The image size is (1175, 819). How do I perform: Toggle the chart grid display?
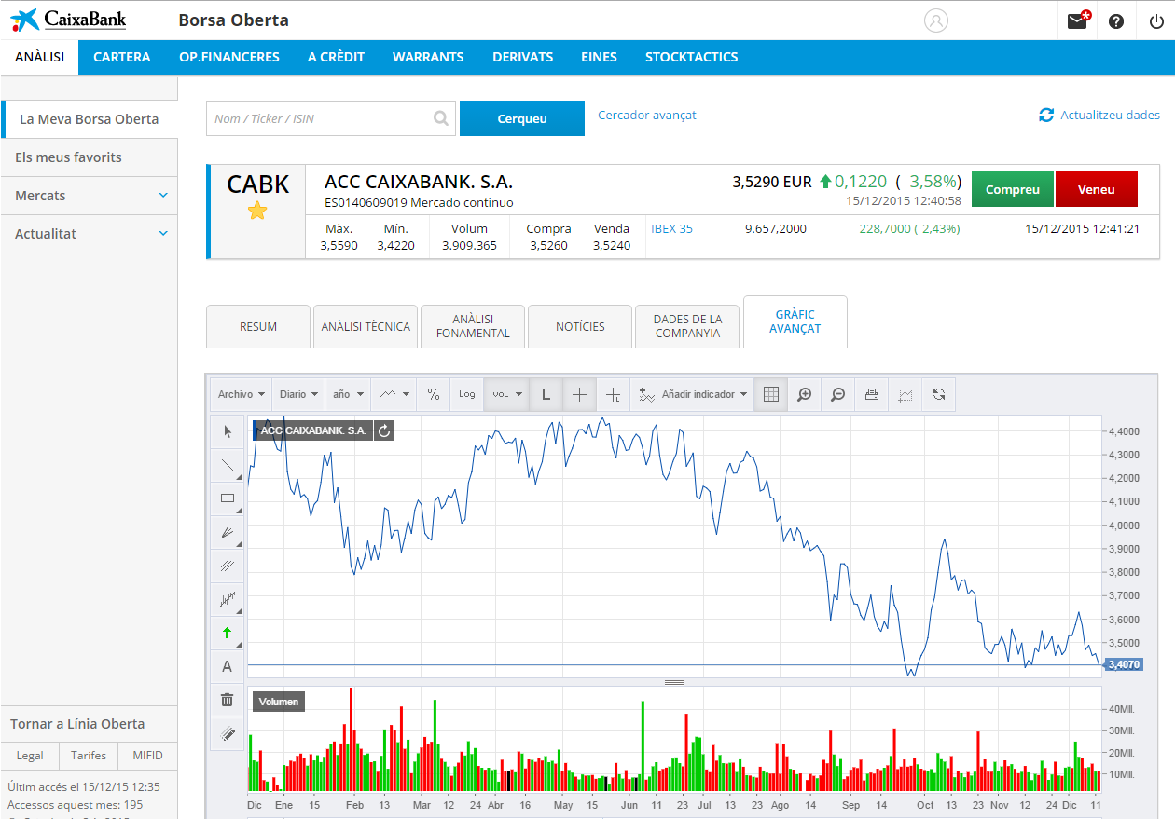[x=770, y=394]
